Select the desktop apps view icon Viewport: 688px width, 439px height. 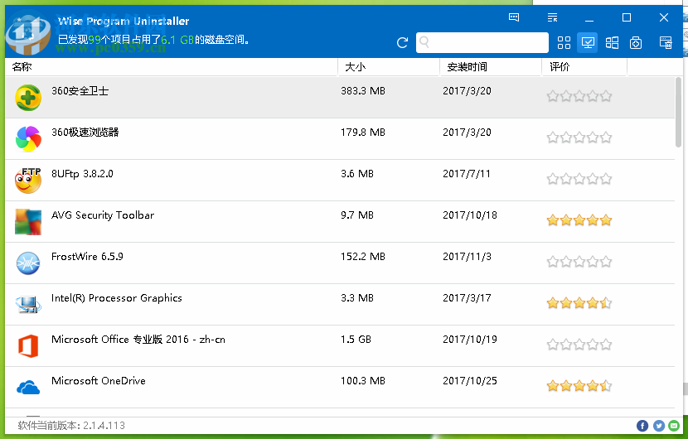[588, 42]
